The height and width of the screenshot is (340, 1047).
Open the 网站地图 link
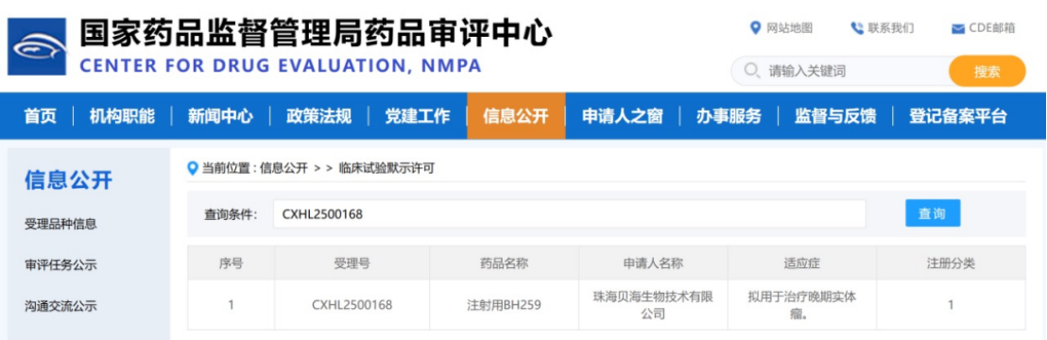(x=789, y=28)
